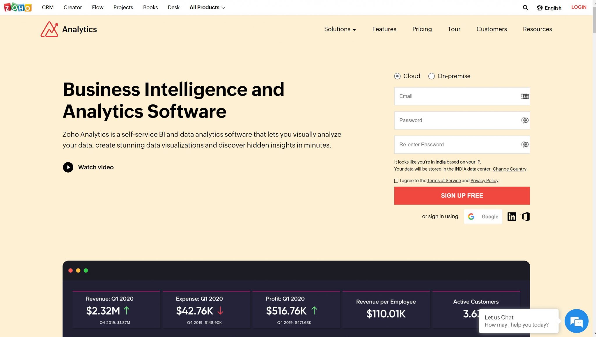
Task: Go to the Pricing page
Action: (422, 29)
